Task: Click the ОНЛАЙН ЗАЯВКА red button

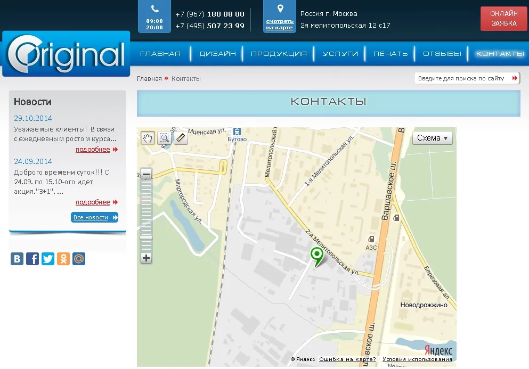Action: click(504, 19)
